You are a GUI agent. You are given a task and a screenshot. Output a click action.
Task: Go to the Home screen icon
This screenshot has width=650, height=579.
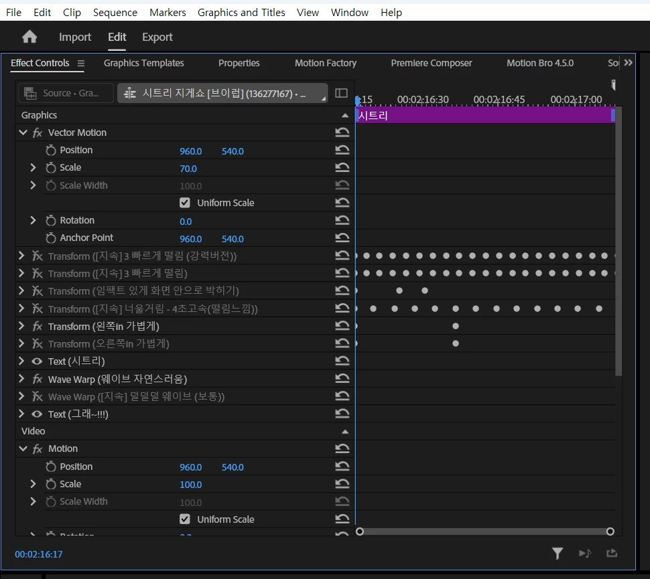[x=29, y=37]
